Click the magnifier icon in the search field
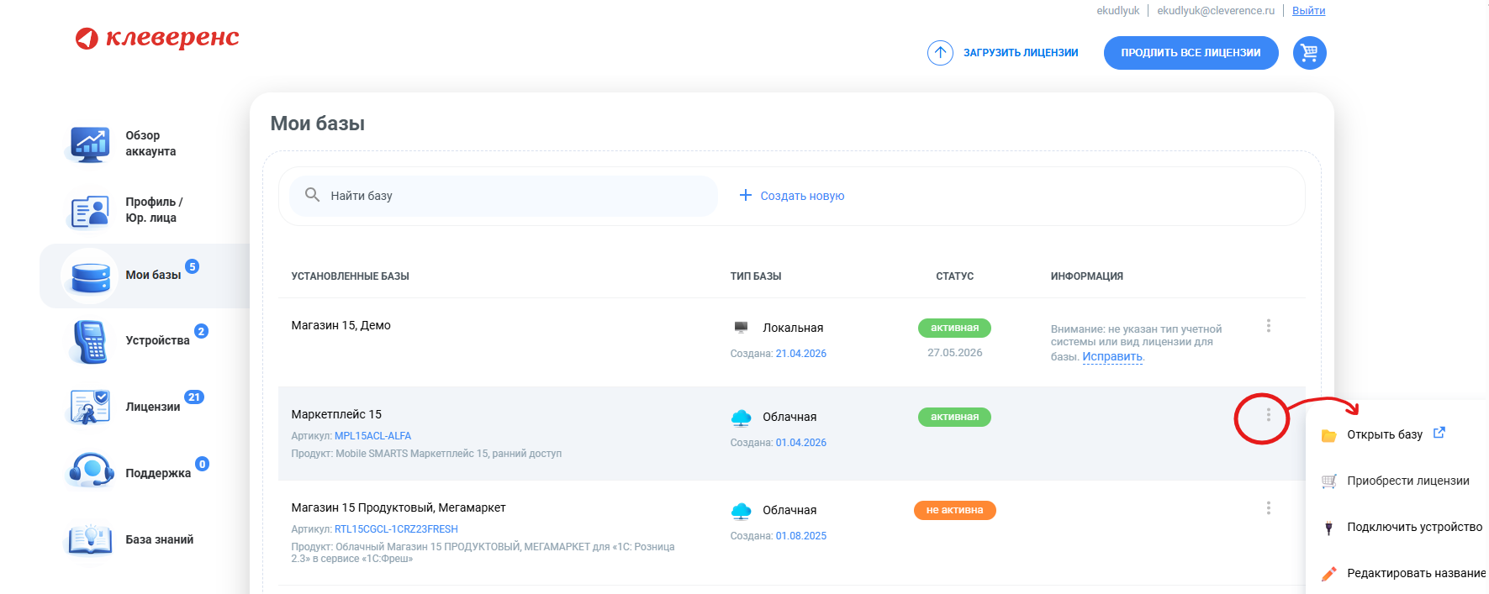Screen dimensions: 1489x594 coord(312,195)
